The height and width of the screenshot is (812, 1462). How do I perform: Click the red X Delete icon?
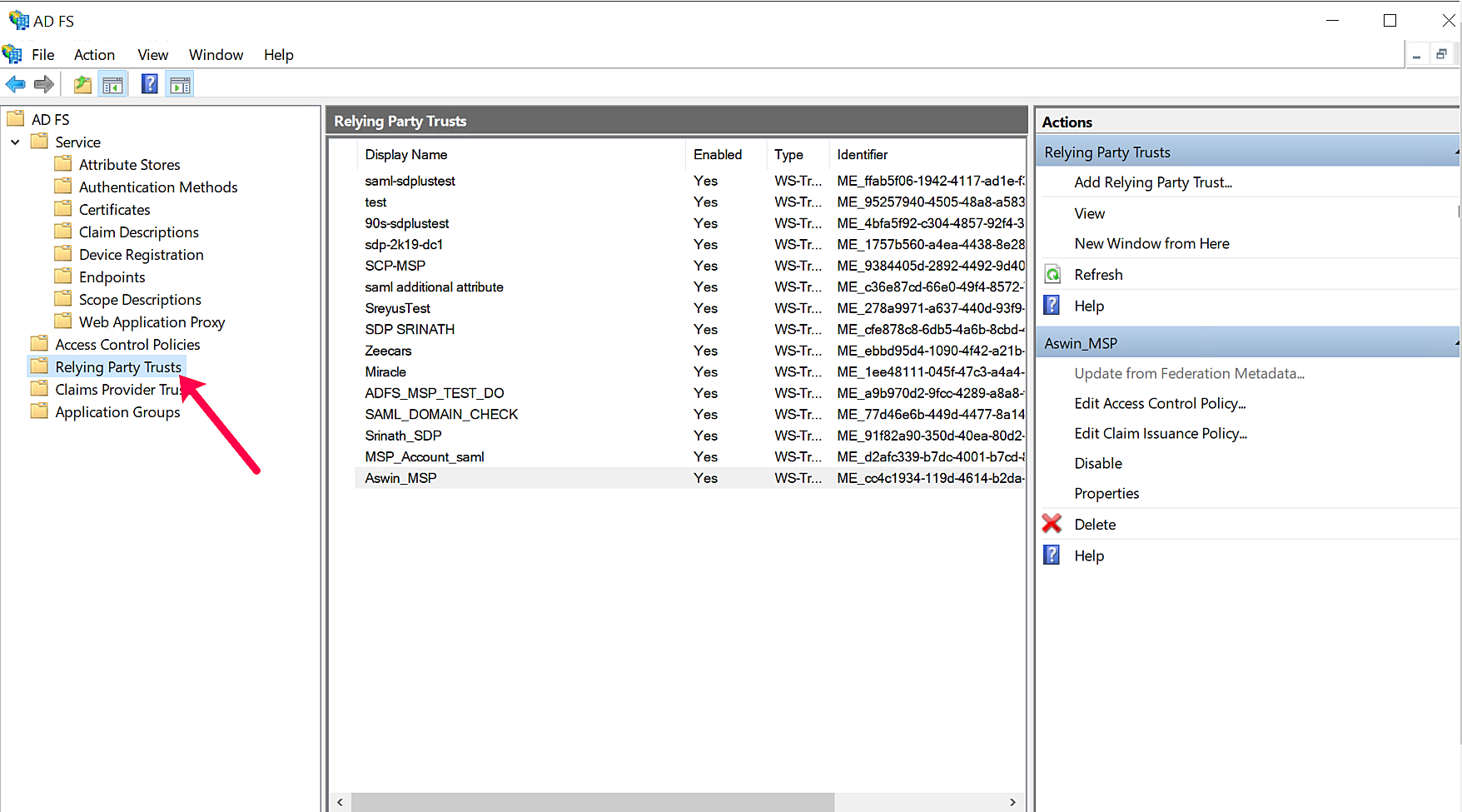click(x=1052, y=524)
